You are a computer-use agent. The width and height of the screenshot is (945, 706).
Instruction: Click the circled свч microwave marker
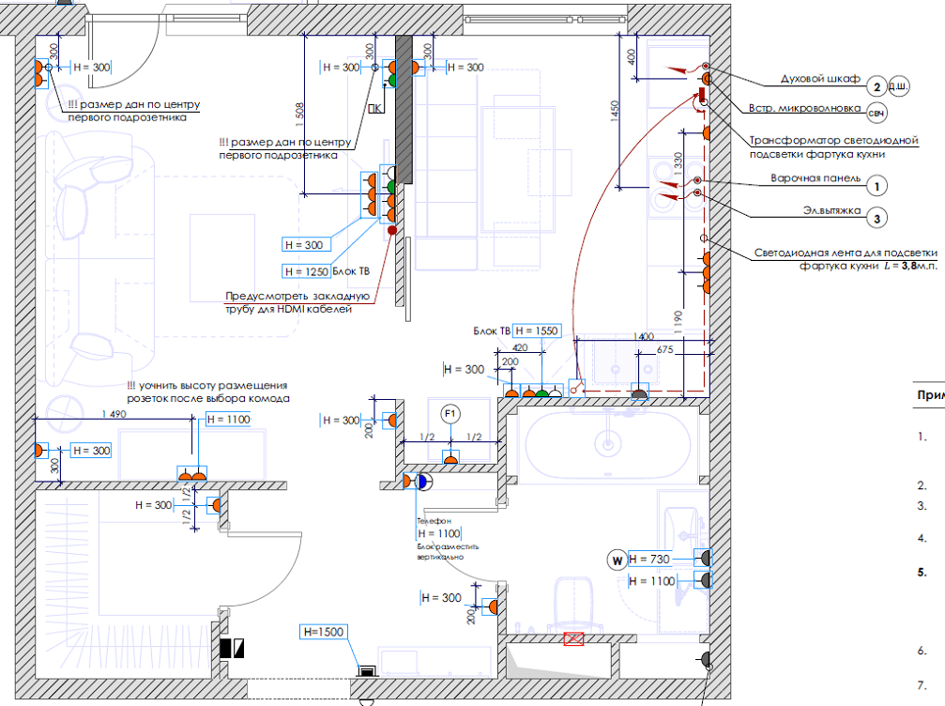pyautogui.click(x=876, y=114)
